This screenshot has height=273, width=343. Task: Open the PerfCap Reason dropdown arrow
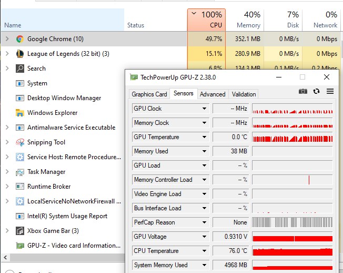(x=204, y=222)
